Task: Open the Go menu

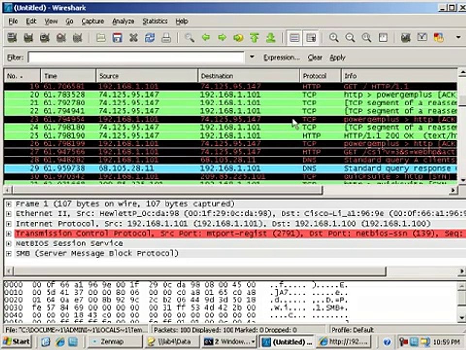Action: pos(69,21)
